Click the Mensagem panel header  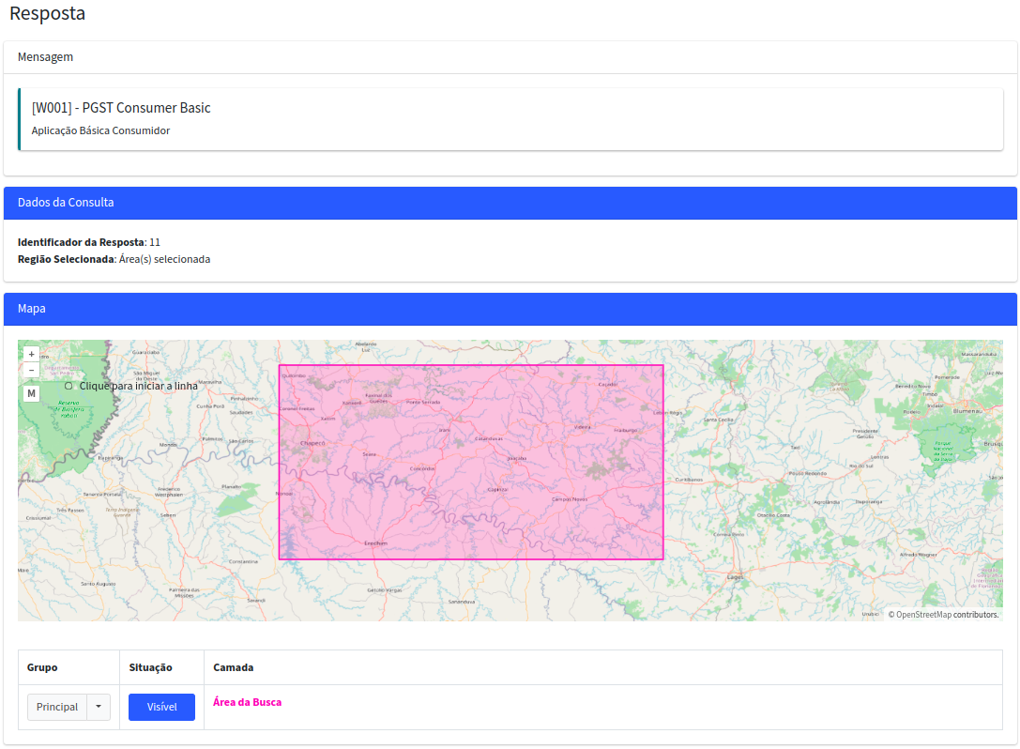(510, 57)
